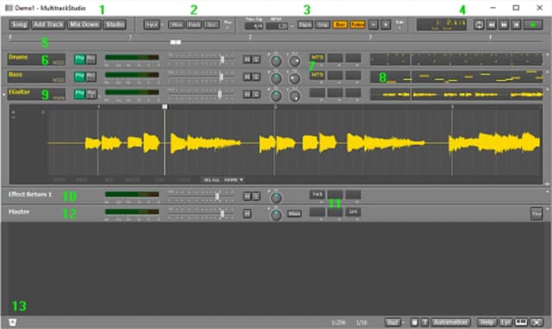The height and width of the screenshot is (329, 552).
Task: Open the Bass track instrument slot
Action: (x=317, y=75)
